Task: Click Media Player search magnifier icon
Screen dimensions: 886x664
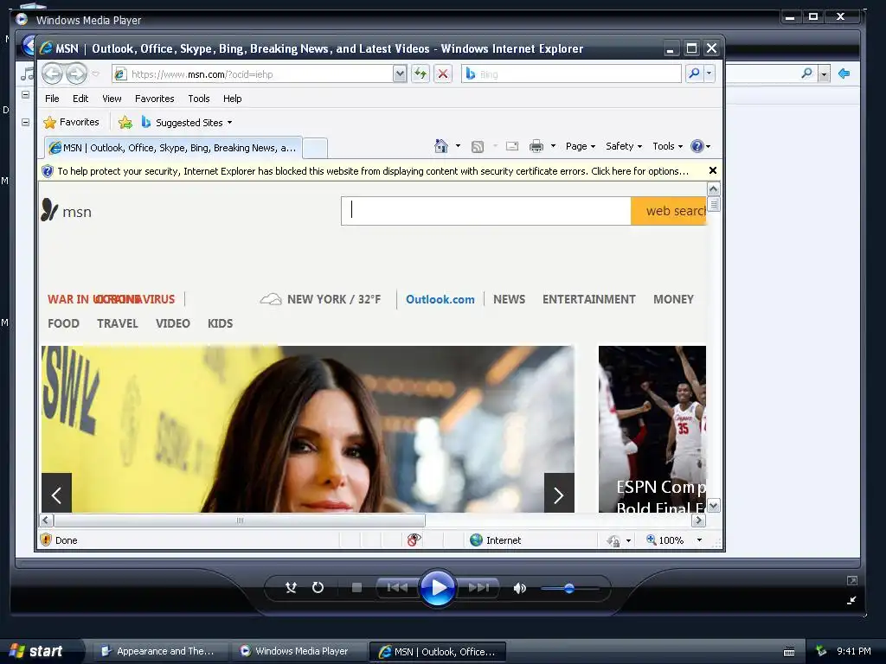Action: [x=807, y=73]
